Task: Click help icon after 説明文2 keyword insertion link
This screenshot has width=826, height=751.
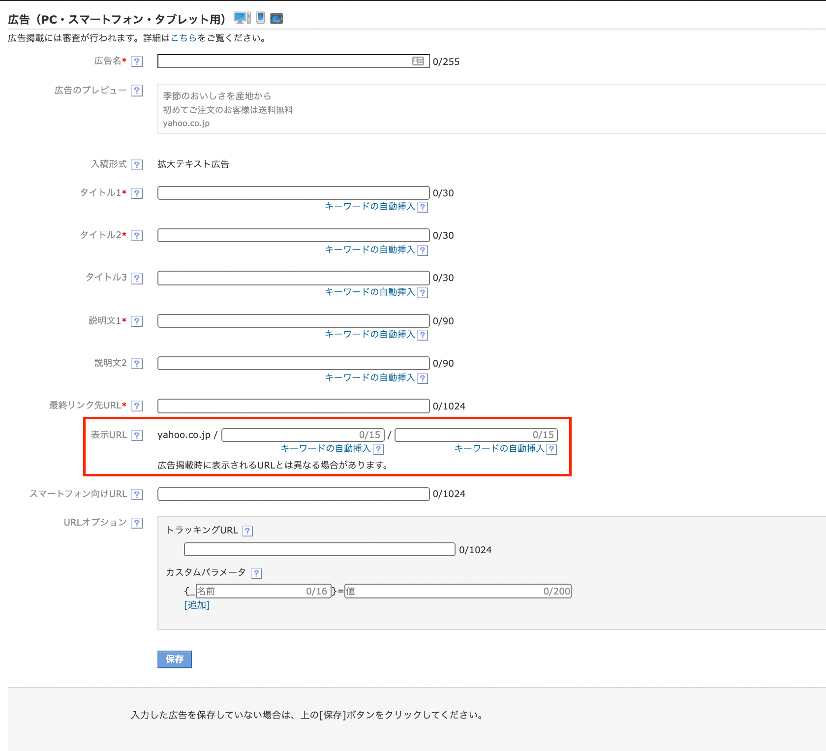Action: (x=423, y=378)
